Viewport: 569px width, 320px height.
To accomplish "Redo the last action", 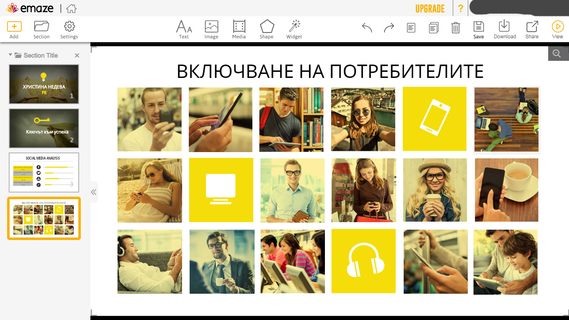I will [389, 28].
